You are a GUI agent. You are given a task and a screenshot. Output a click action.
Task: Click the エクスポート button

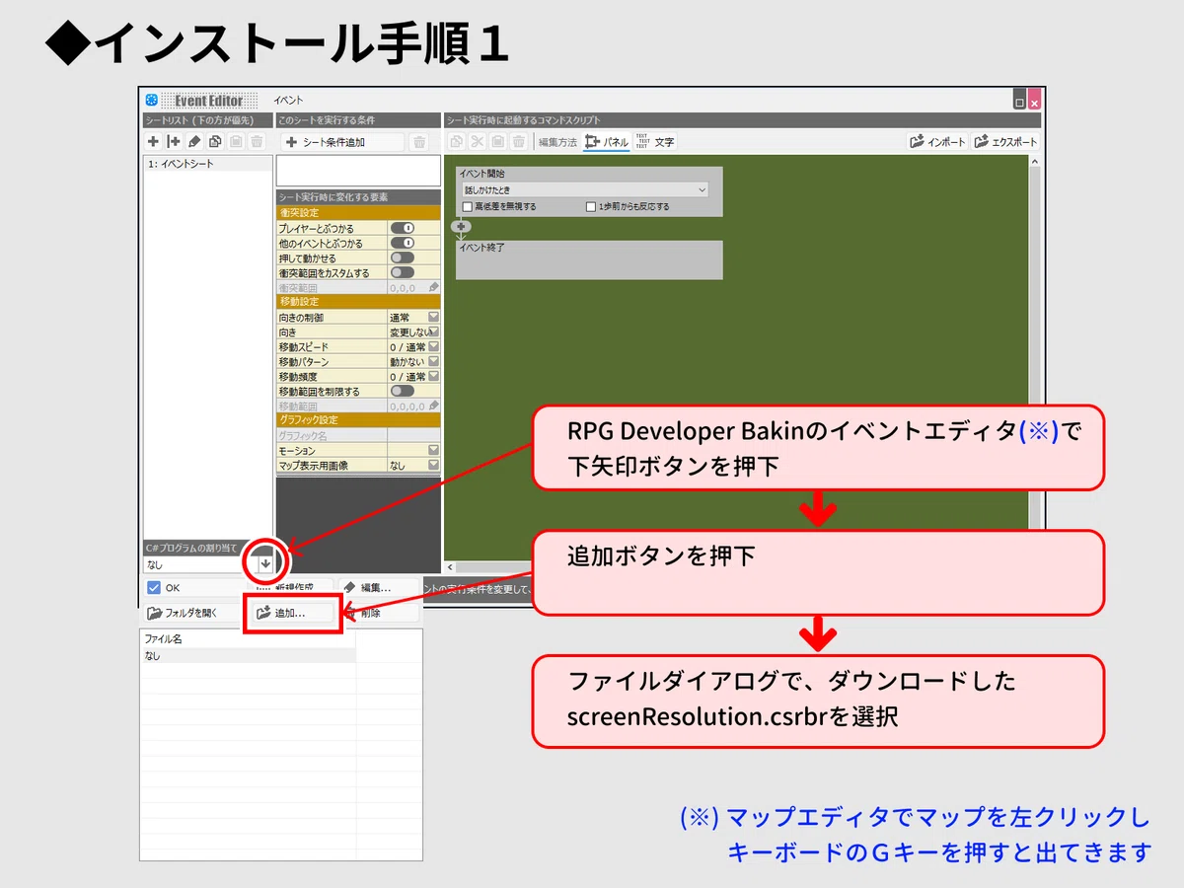point(1005,142)
